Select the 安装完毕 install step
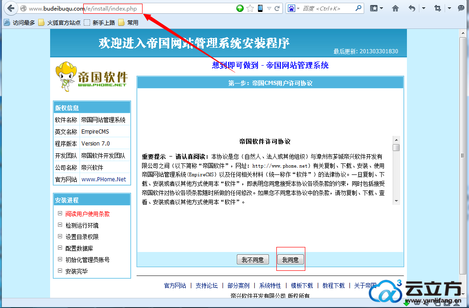 coord(77,271)
